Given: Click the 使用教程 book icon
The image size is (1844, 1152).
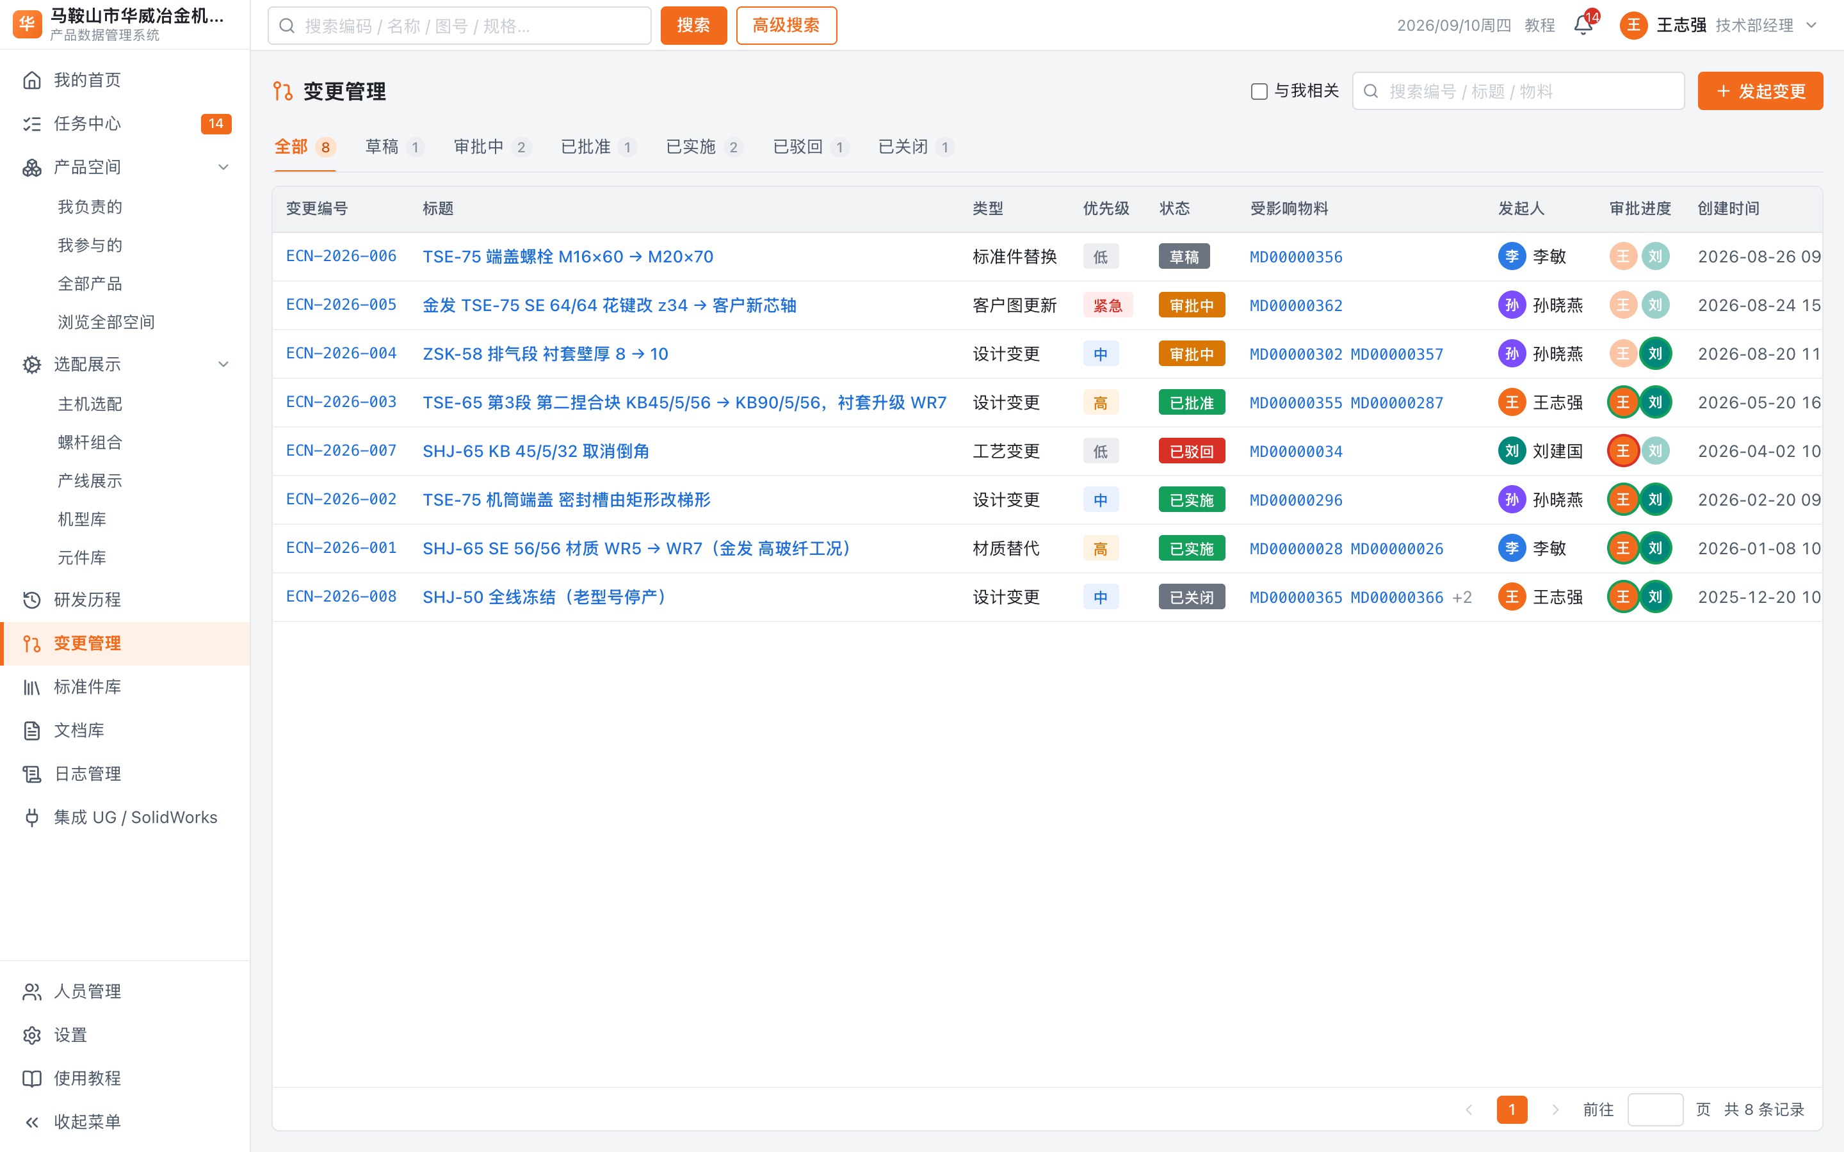Looking at the screenshot, I should click(x=32, y=1078).
